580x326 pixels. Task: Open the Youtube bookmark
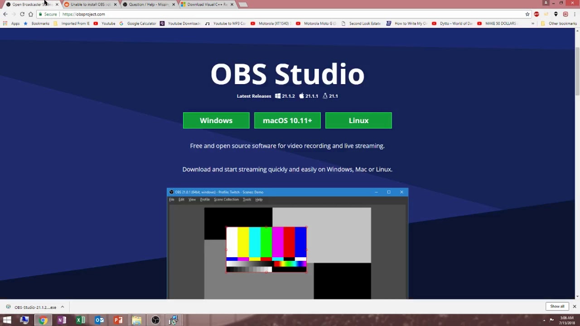(104, 24)
